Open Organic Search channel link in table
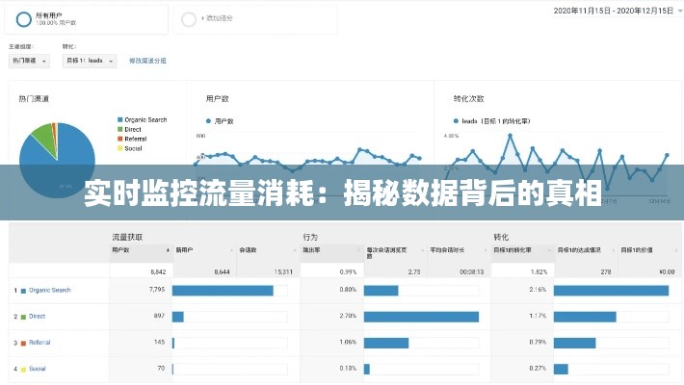This screenshot has width=684, height=385. [50, 290]
